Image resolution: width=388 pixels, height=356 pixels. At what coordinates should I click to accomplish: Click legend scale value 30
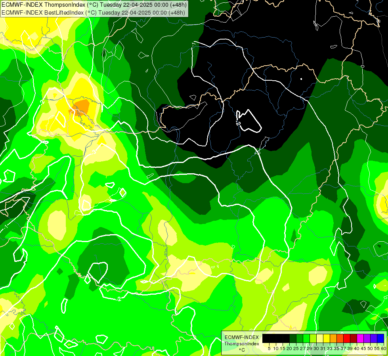pos(317,348)
